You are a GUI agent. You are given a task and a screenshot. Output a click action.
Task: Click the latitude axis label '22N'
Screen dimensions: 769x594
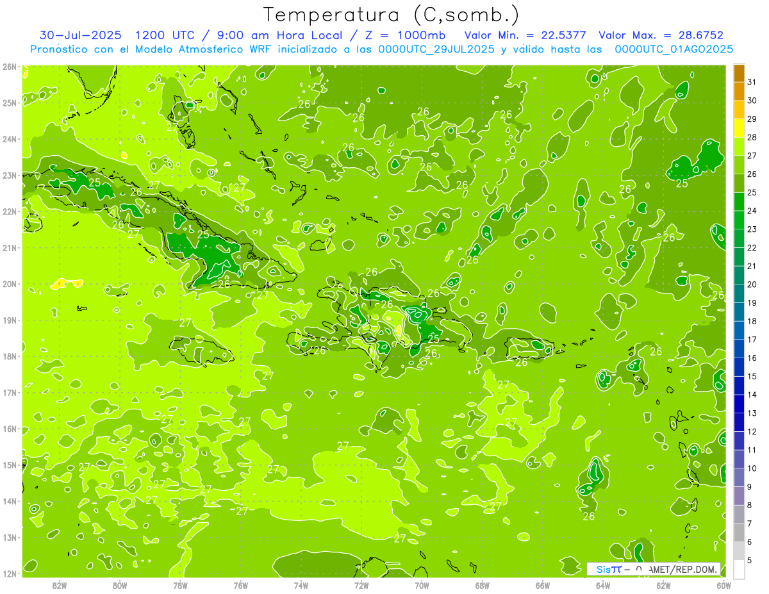[x=10, y=211]
